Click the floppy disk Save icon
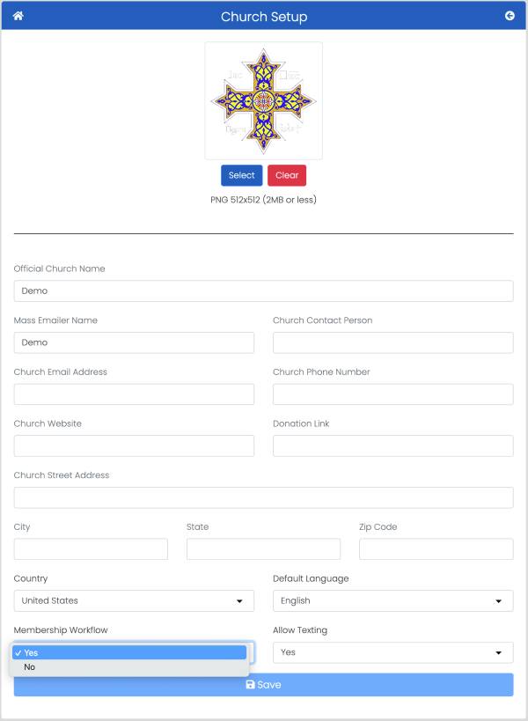The height and width of the screenshot is (721, 528). 250,685
